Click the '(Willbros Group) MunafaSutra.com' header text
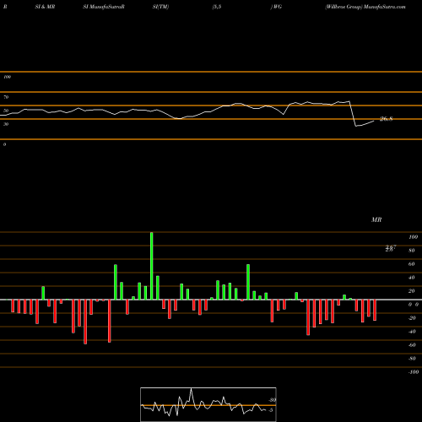The image size is (422, 422). pos(365,7)
